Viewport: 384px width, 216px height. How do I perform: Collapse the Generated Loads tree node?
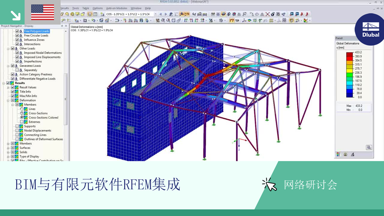coord(8,66)
